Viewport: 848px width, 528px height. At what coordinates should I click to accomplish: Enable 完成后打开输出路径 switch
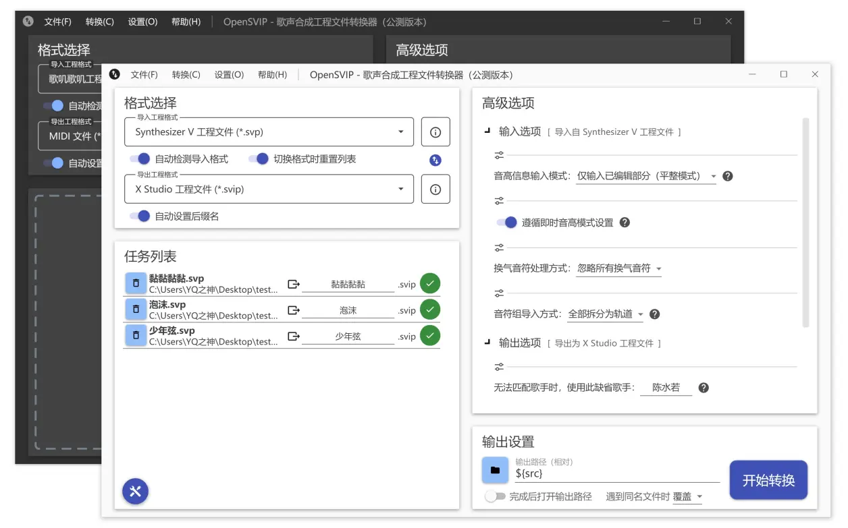[x=495, y=496]
